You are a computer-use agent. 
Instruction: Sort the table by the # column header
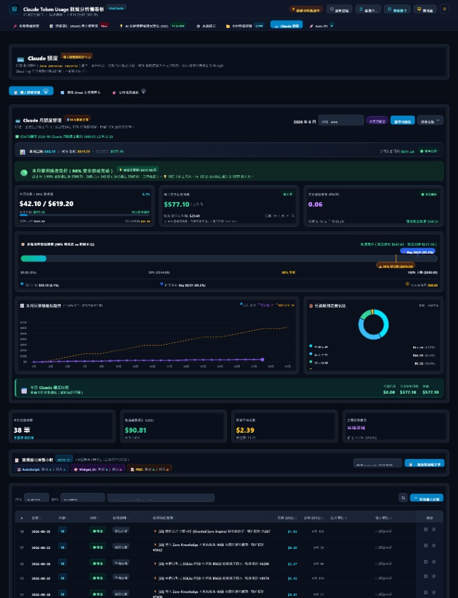pyautogui.click(x=22, y=518)
